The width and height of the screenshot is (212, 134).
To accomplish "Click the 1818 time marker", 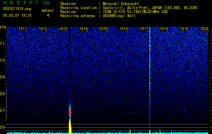I will 164,29.
